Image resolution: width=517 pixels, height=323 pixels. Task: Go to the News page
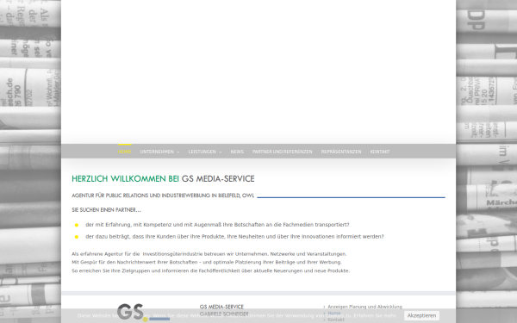tap(237, 152)
